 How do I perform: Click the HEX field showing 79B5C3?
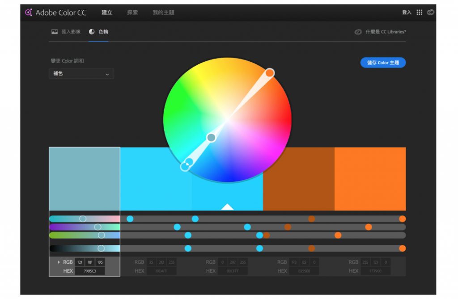[x=90, y=271]
